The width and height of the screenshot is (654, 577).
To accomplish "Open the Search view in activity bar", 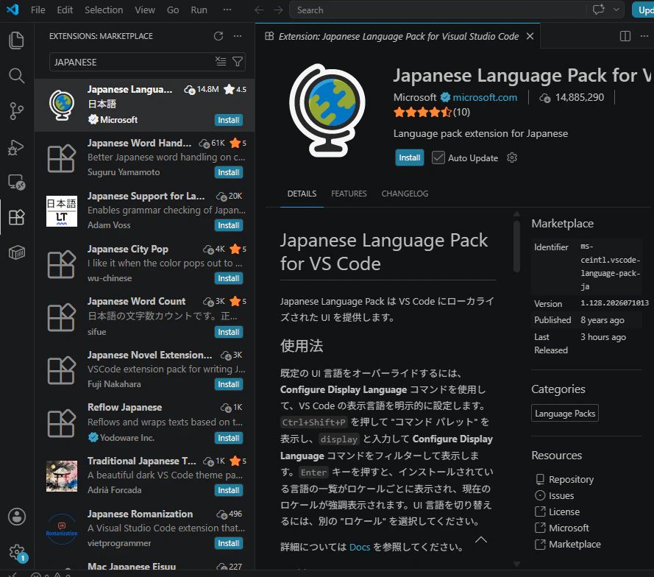I will [x=17, y=76].
